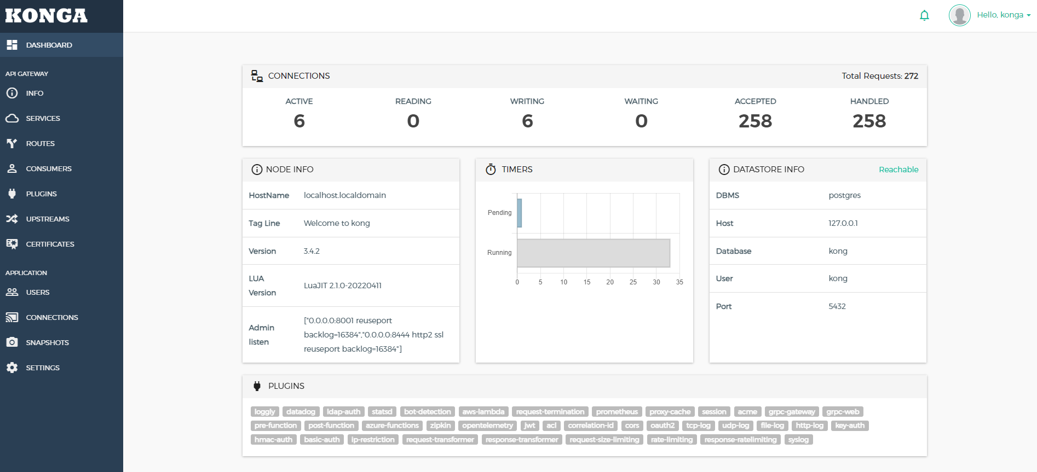
Task: Click the Reachable datastore status link
Action: pyautogui.click(x=898, y=170)
